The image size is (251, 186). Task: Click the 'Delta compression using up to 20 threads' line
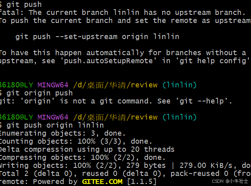(87, 149)
